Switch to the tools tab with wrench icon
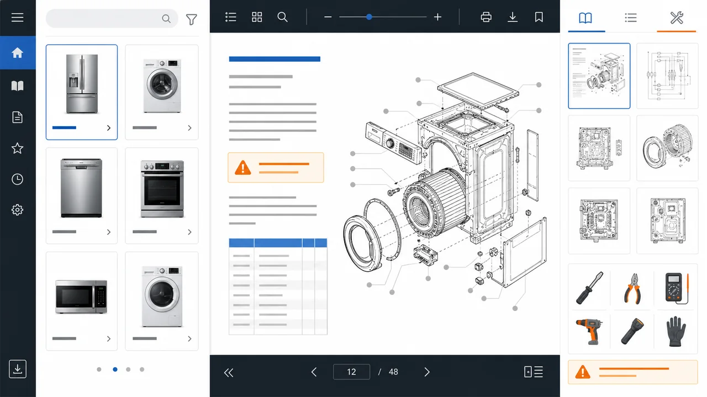The image size is (707, 397). pos(677,18)
